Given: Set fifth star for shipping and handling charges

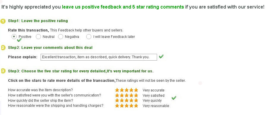Looking at the screenshot, I should (x=136, y=106).
